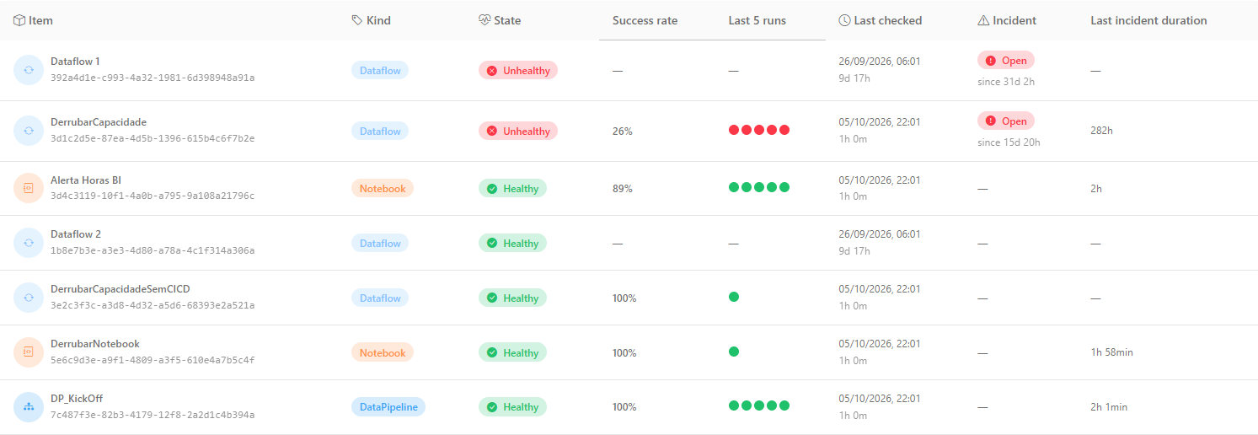Click the Last 5 runs header
Viewport: 1258px width, 435px height.
click(x=757, y=20)
